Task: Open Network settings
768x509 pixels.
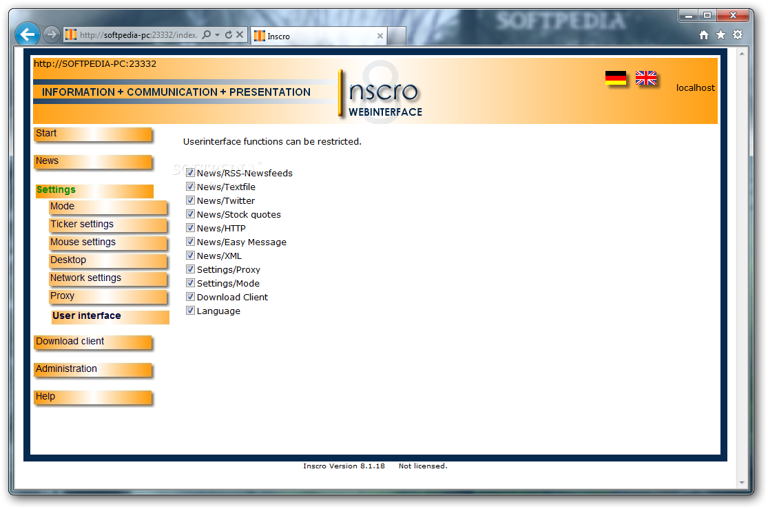Action: click(108, 279)
